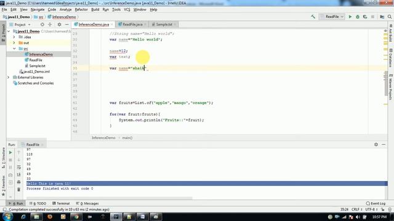Click the Run tool window button

click(16, 203)
